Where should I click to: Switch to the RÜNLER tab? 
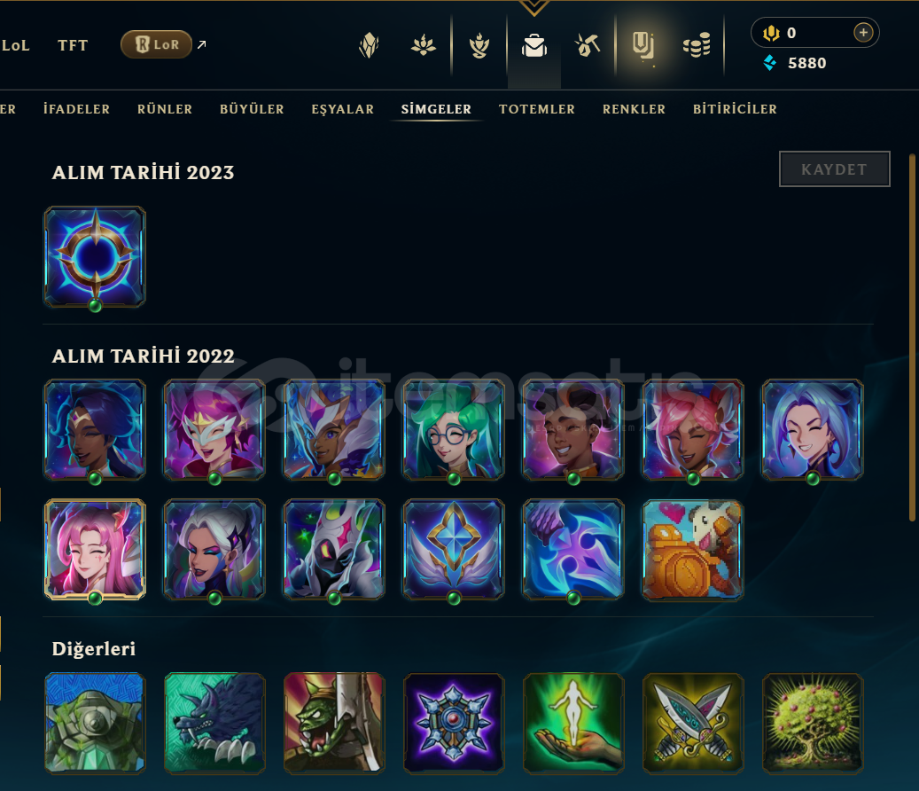coord(165,109)
